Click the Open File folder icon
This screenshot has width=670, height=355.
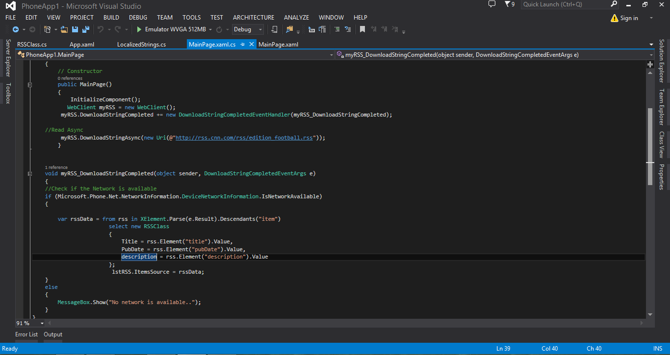(x=65, y=29)
